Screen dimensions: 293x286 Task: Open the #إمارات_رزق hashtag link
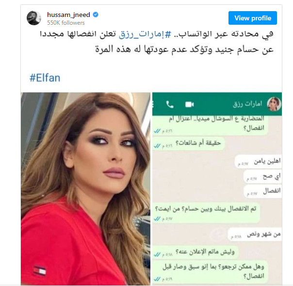point(145,34)
